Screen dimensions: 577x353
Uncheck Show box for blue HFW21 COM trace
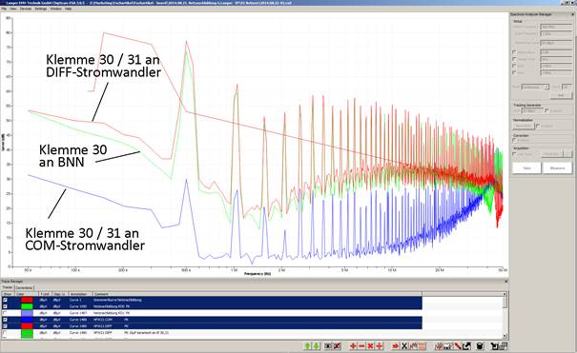pyautogui.click(x=5, y=320)
